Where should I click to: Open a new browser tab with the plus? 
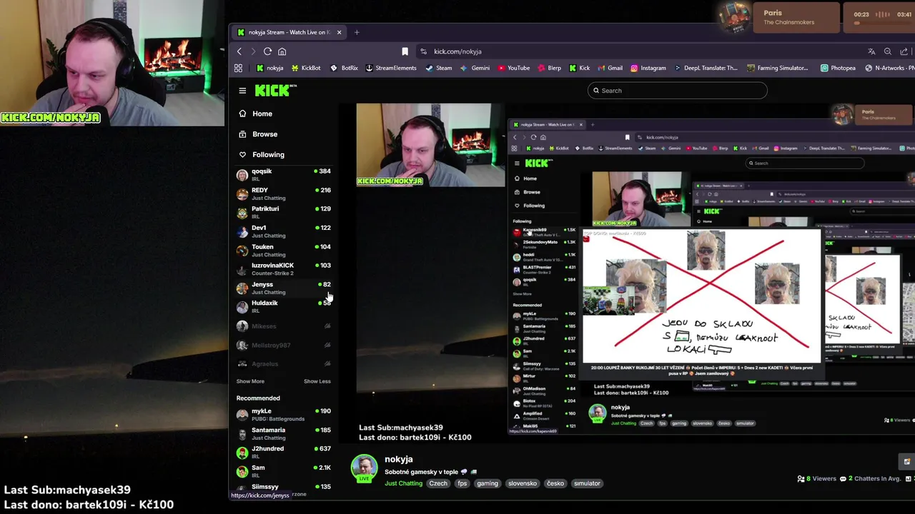pyautogui.click(x=357, y=32)
